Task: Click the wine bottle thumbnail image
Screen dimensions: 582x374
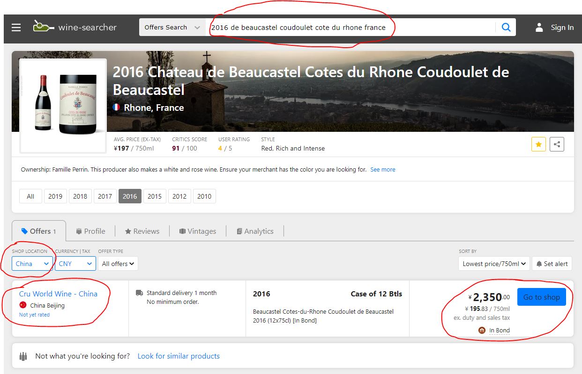Action: coord(63,105)
